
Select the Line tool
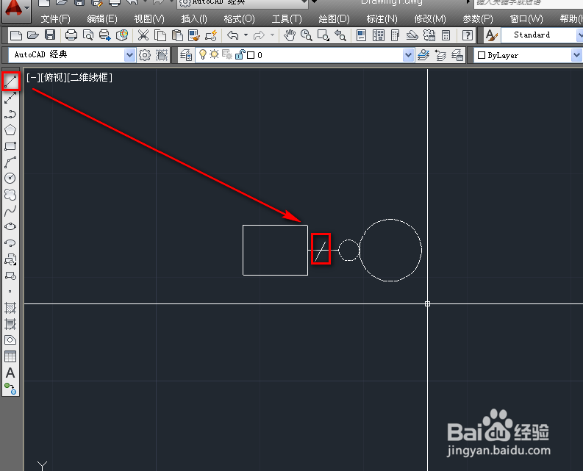[x=10, y=82]
